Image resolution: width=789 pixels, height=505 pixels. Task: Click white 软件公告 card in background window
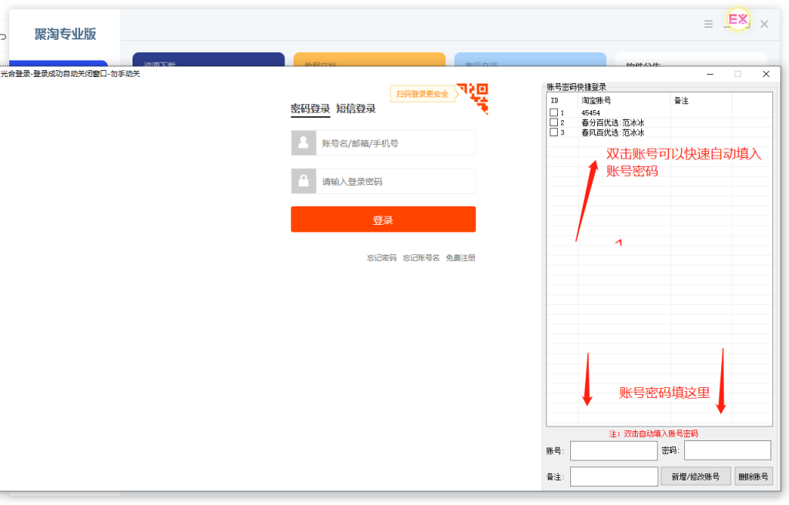[691, 59]
